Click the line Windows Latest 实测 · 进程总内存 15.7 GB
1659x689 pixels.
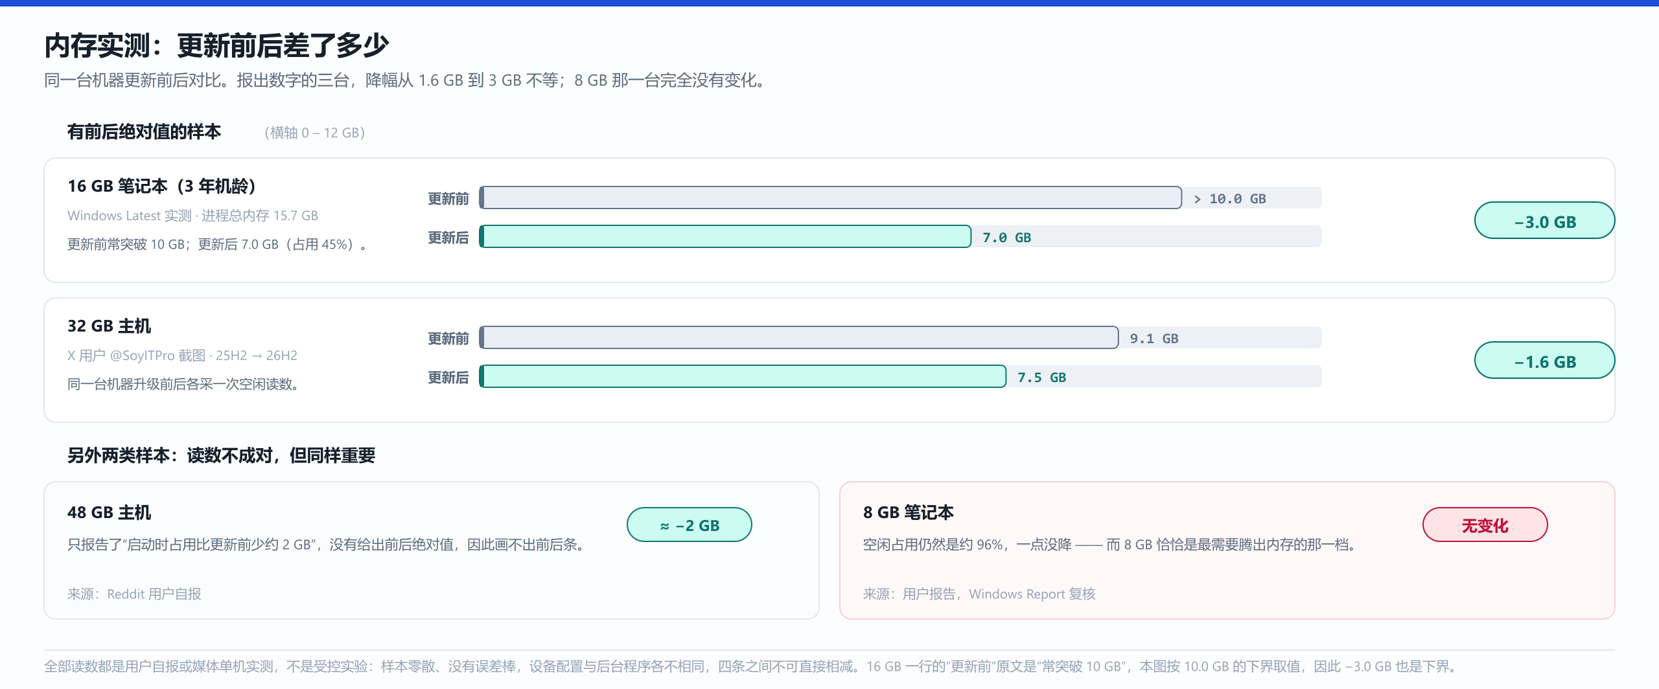click(x=193, y=216)
